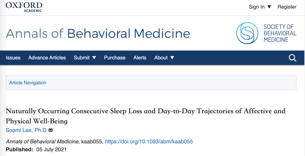Click the Sign In dropdown arrow
The image size is (305, 156).
(269, 7)
